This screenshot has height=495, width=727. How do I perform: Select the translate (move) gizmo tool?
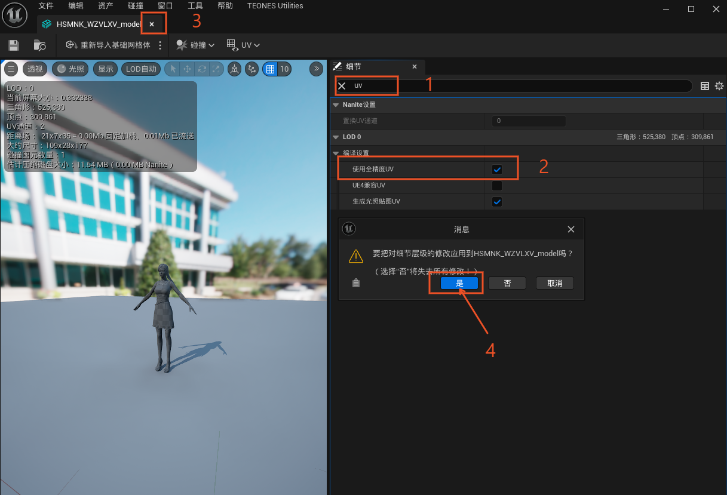pyautogui.click(x=188, y=69)
